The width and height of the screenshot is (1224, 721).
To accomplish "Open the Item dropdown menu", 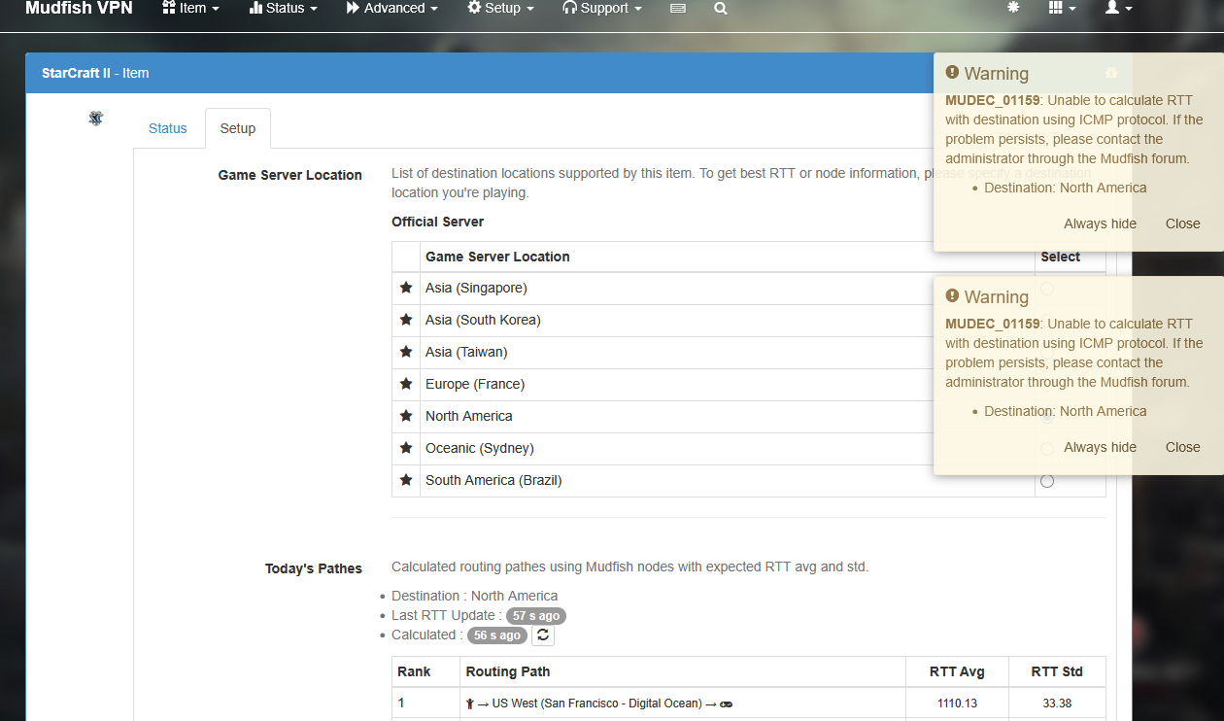I will tap(191, 8).
